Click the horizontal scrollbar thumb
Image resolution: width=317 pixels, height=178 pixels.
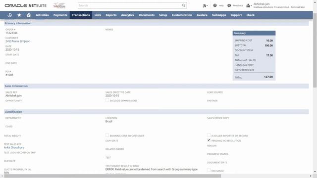point(112,176)
